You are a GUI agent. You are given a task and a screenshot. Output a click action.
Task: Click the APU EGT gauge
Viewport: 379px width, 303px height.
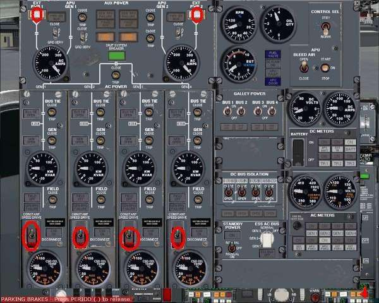point(238,65)
